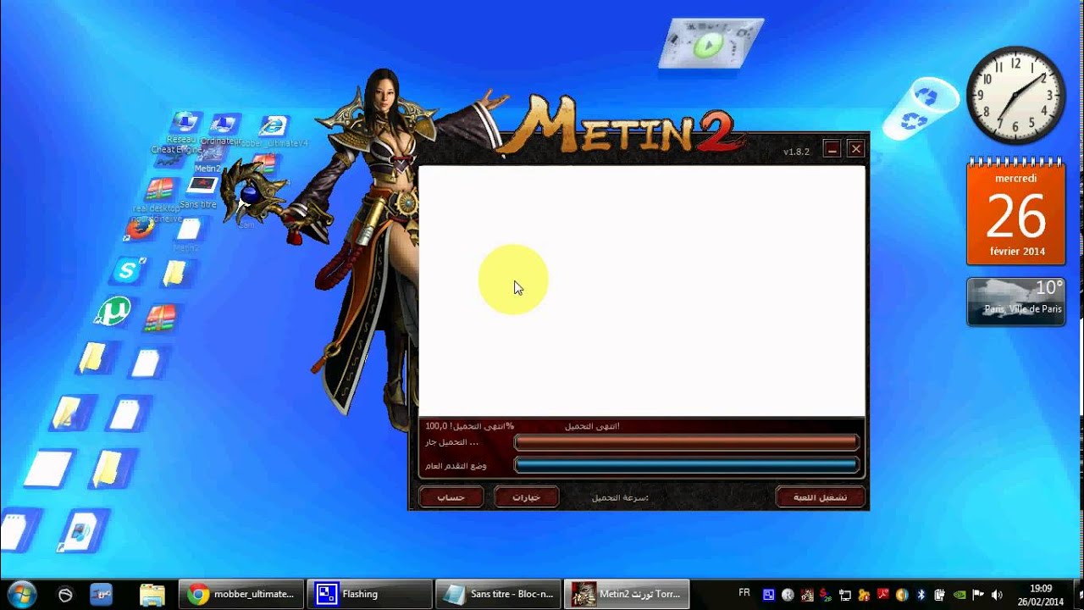Click the analog clock gadget
1084x610 pixels.
[1015, 95]
